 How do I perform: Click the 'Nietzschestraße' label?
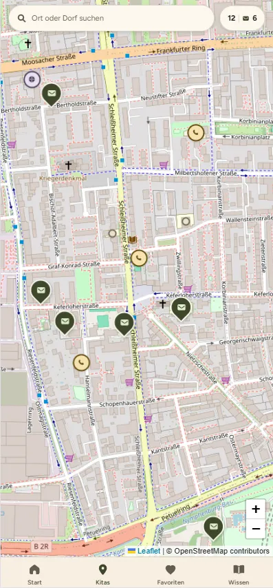tap(201, 368)
